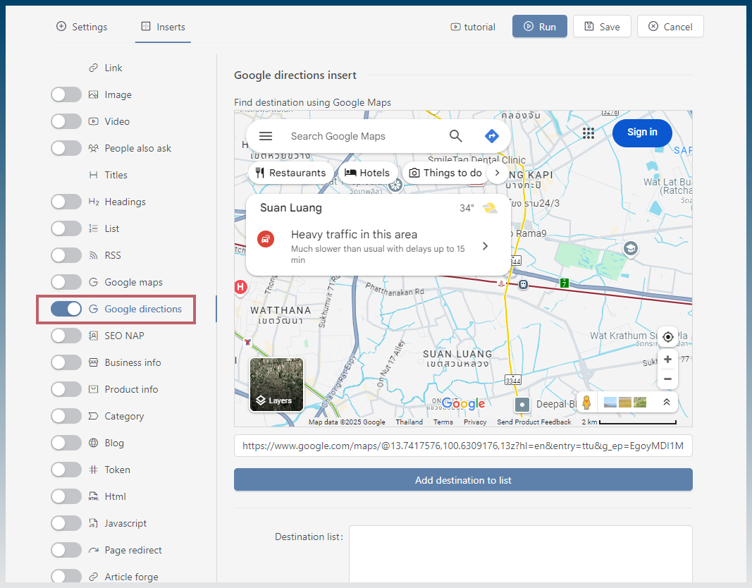Click the Google Maps search magnifier icon
Viewport: 752px width, 588px height.
point(455,136)
